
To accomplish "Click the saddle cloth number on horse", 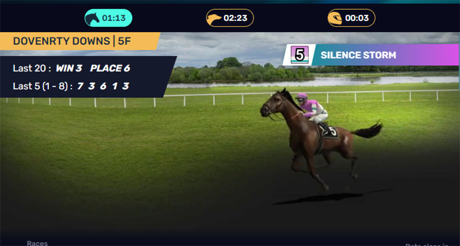I will (x=333, y=130).
